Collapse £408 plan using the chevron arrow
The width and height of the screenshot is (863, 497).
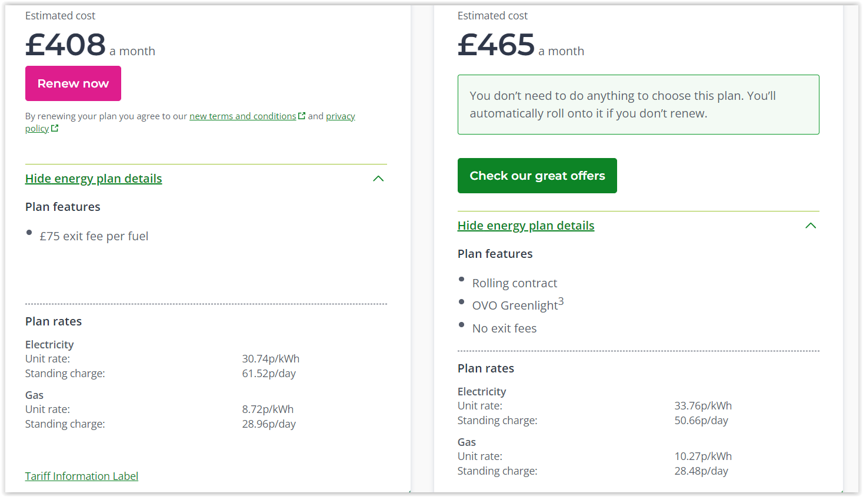tap(378, 179)
